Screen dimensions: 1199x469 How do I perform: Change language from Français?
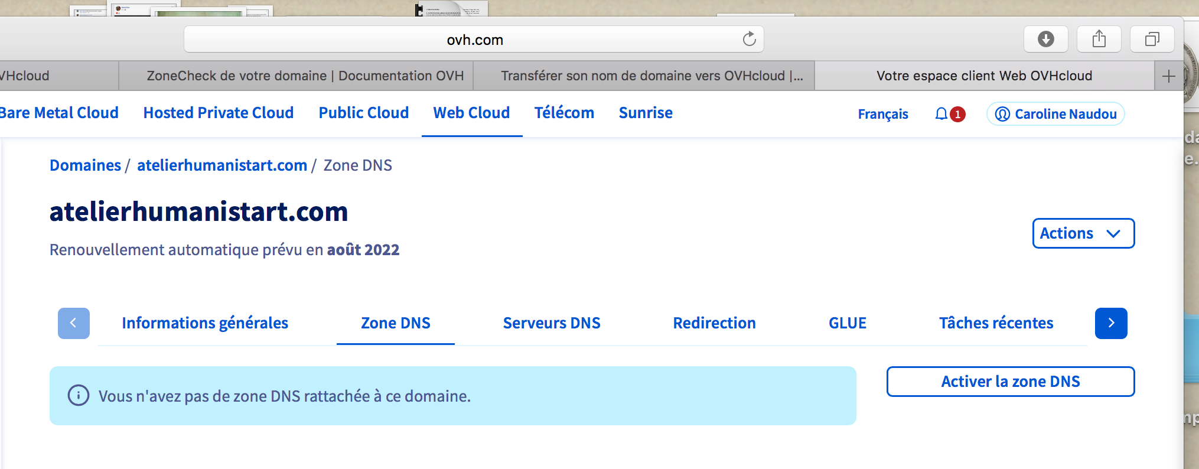click(882, 114)
